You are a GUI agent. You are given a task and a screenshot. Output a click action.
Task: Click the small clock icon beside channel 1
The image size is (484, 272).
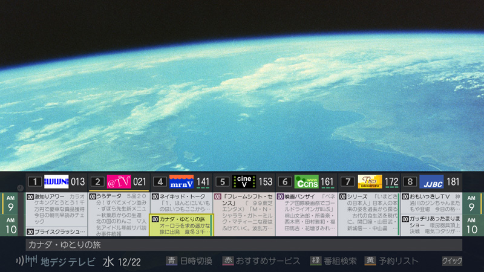pos(21,188)
